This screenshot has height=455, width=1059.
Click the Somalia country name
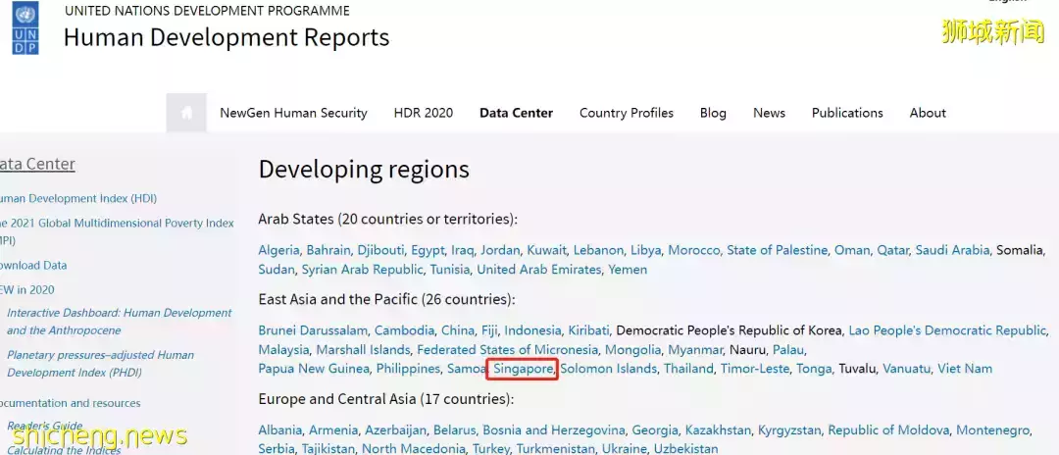(x=1020, y=250)
